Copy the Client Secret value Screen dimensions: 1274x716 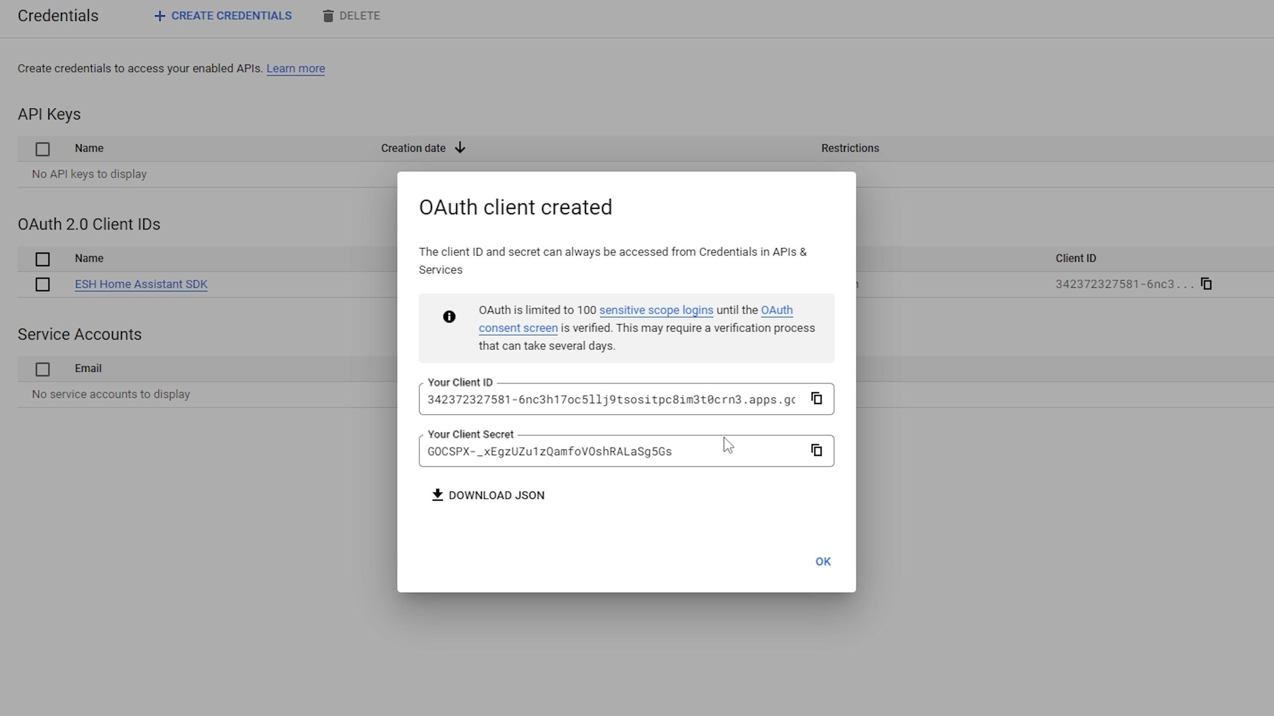(816, 450)
